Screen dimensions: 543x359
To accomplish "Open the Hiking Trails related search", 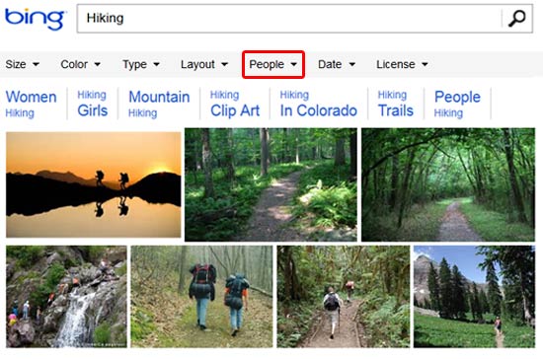I will click(396, 104).
